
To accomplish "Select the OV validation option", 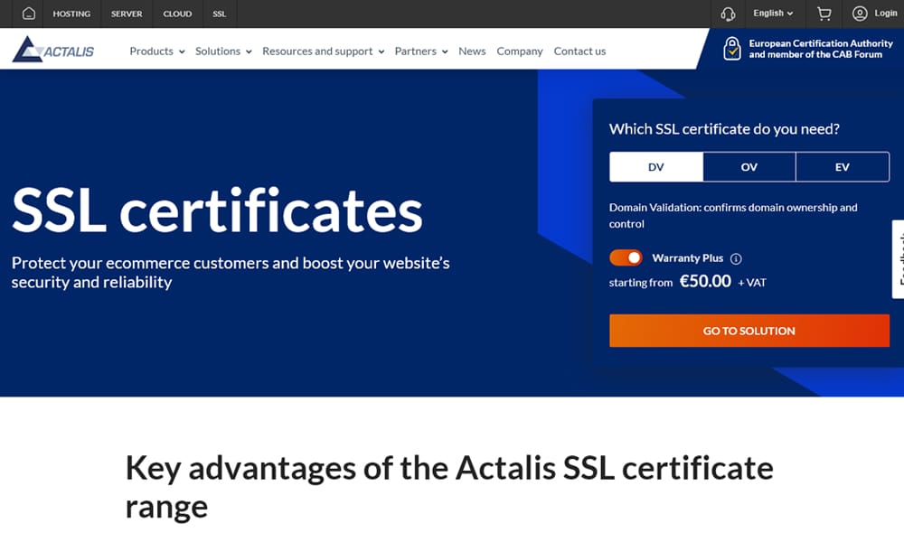I will coord(749,166).
